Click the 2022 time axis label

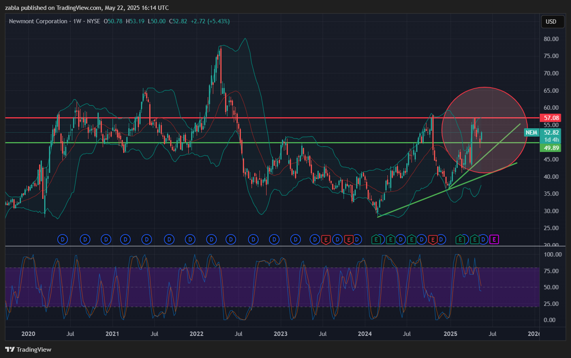(196, 334)
